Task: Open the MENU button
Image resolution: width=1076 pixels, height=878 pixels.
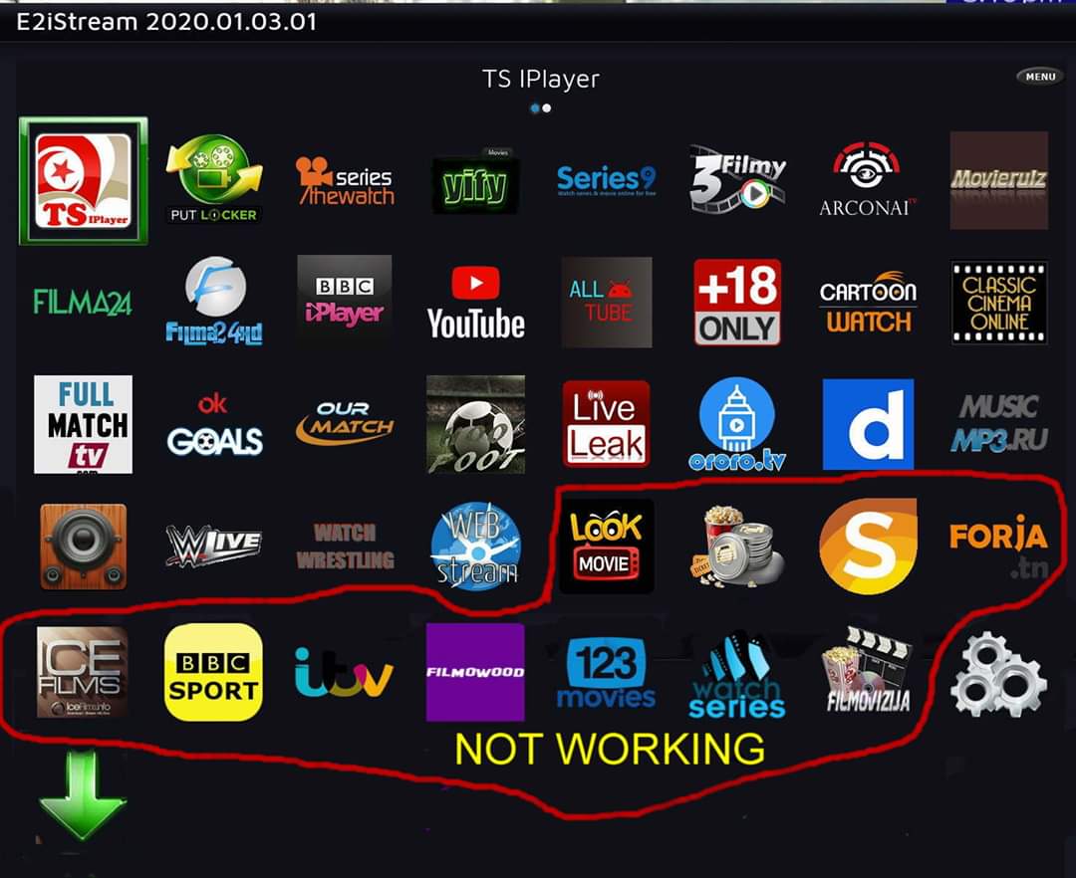Action: (x=1040, y=77)
